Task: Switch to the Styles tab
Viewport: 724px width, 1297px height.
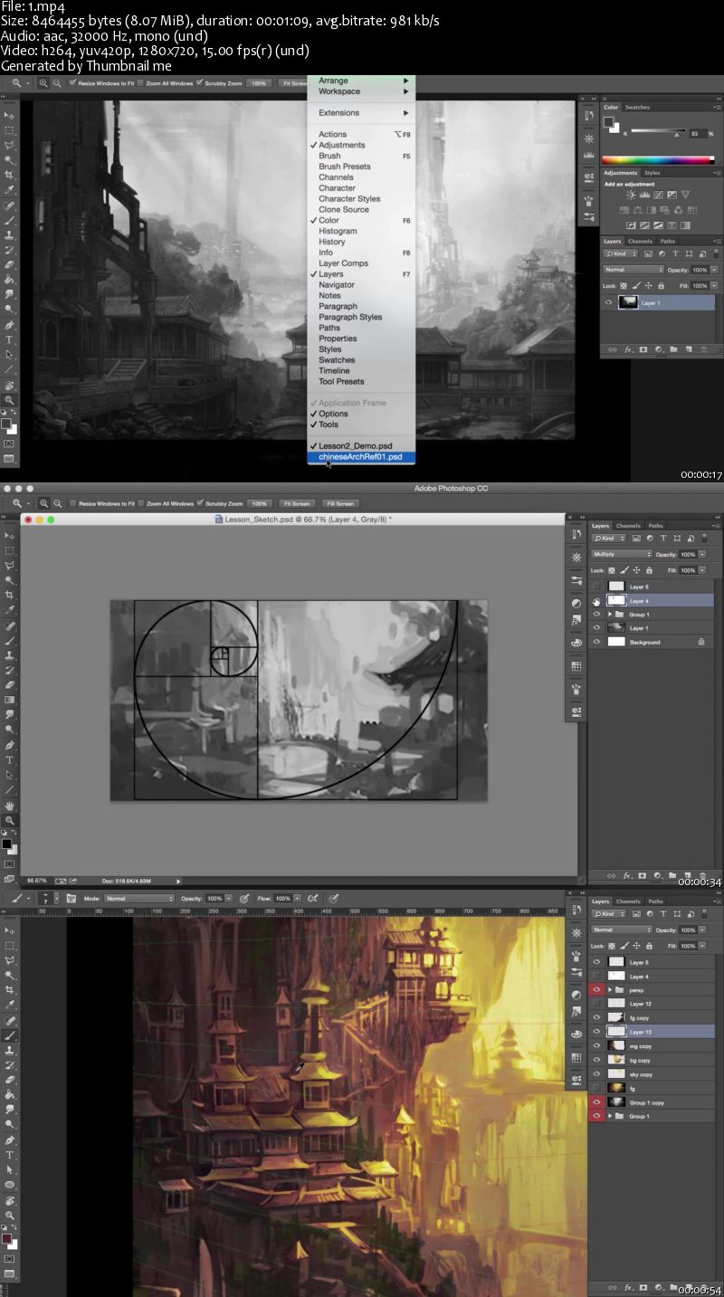Action: pos(652,172)
